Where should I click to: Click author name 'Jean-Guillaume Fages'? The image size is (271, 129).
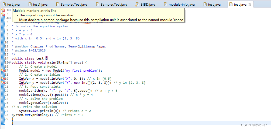pos(87,46)
